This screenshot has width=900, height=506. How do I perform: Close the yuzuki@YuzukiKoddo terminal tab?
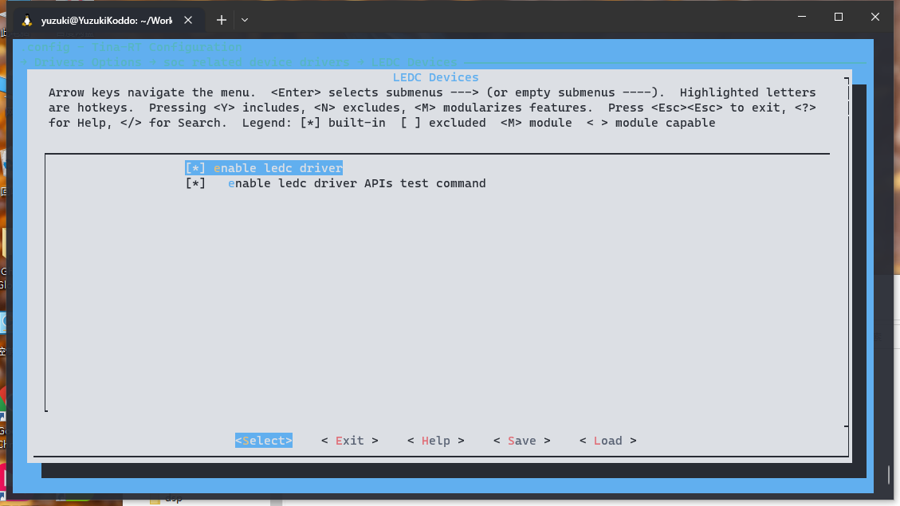pyautogui.click(x=191, y=20)
